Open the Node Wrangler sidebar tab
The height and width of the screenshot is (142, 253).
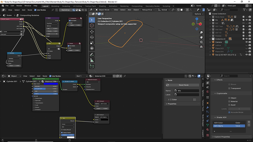click(x=203, y=120)
